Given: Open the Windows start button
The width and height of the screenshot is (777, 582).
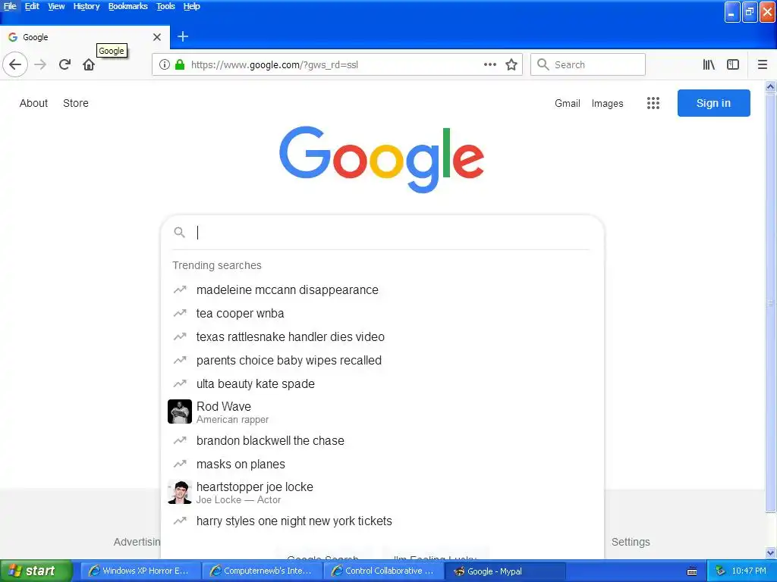Looking at the screenshot, I should pos(36,571).
